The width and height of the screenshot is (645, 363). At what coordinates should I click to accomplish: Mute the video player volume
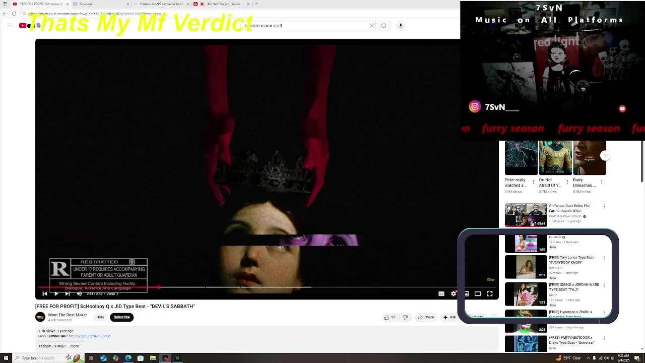(x=79, y=293)
